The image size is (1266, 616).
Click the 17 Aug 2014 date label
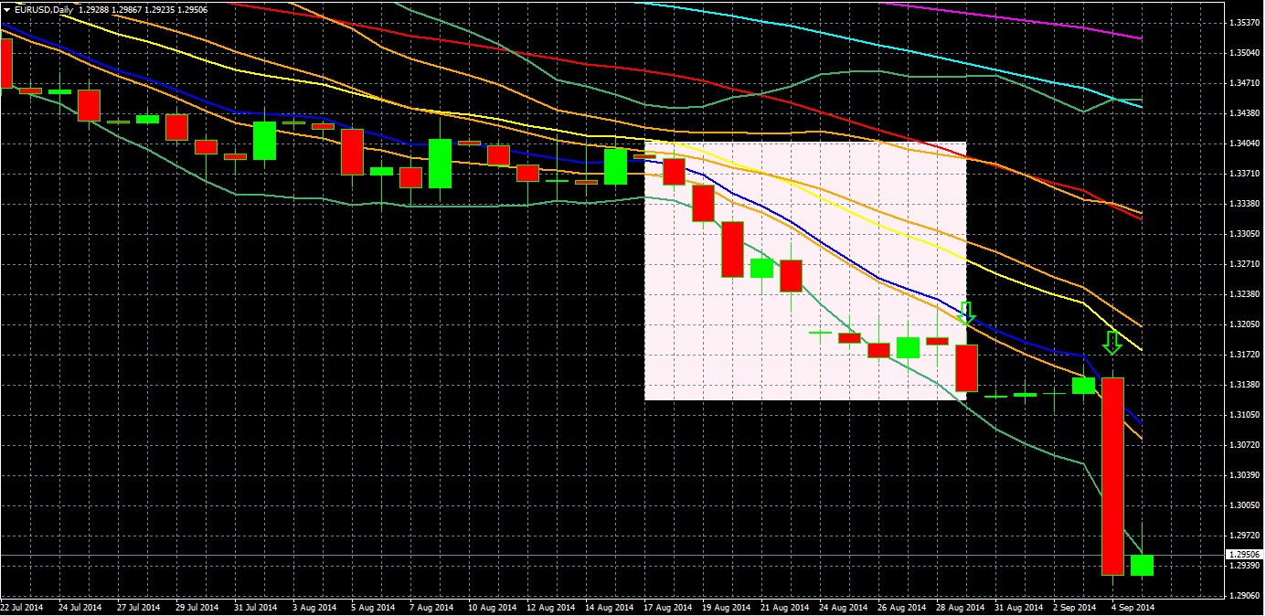click(x=667, y=607)
